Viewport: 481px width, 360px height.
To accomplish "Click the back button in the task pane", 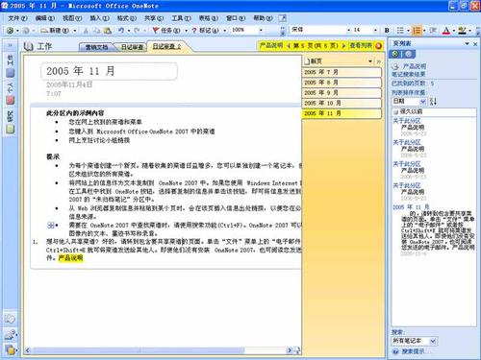I will (x=395, y=54).
